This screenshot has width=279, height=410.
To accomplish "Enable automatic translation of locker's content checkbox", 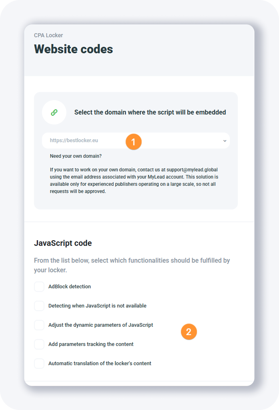I will (x=39, y=364).
